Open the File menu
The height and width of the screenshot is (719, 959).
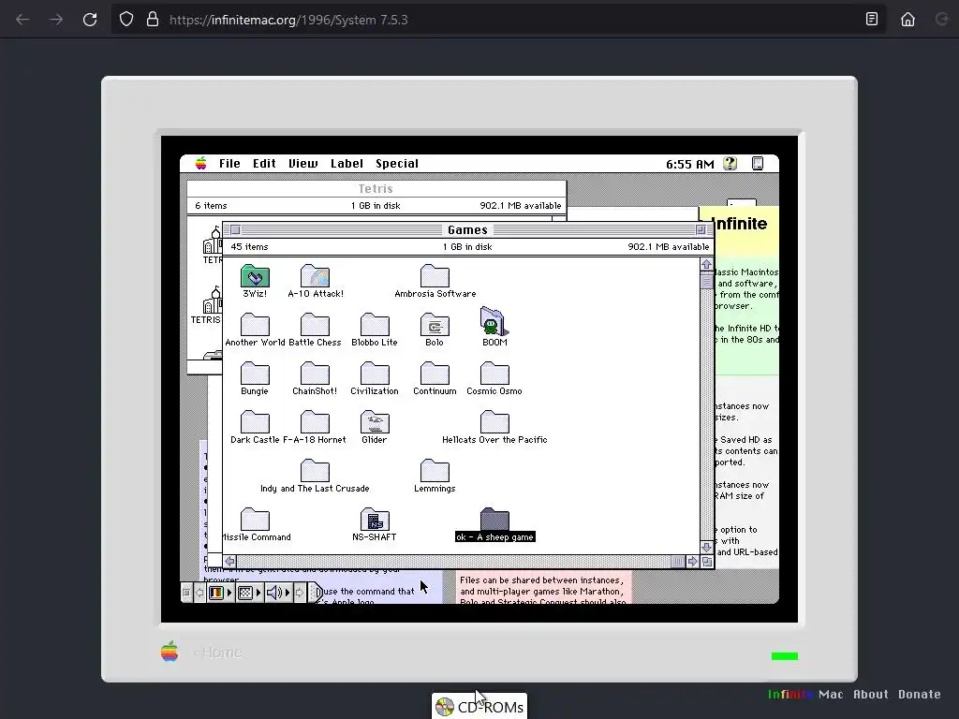pyautogui.click(x=229, y=163)
